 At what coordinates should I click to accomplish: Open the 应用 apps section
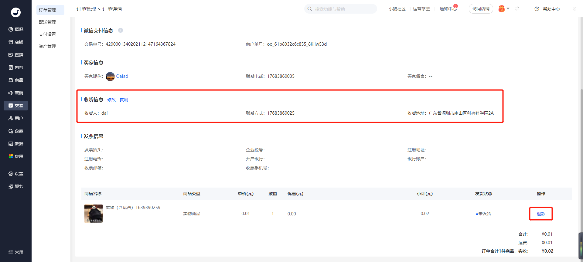click(x=16, y=156)
